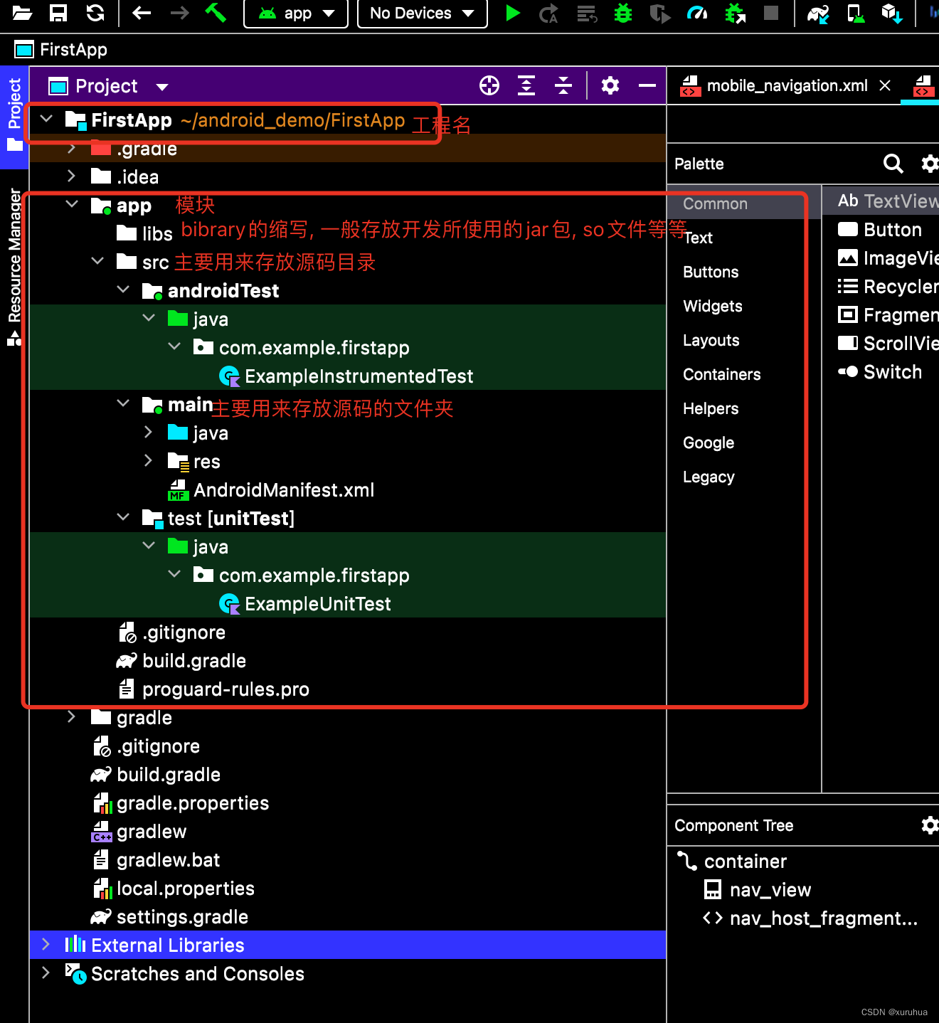This screenshot has height=1023, width=939.
Task: Save all using the floppy disk icon
Action: pos(58,12)
